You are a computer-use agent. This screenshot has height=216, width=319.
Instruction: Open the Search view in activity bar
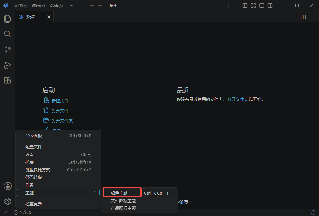point(8,34)
